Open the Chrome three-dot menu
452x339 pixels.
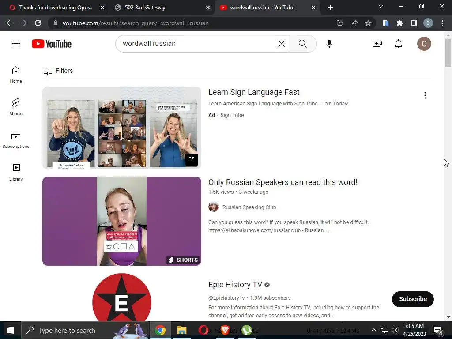(442, 23)
